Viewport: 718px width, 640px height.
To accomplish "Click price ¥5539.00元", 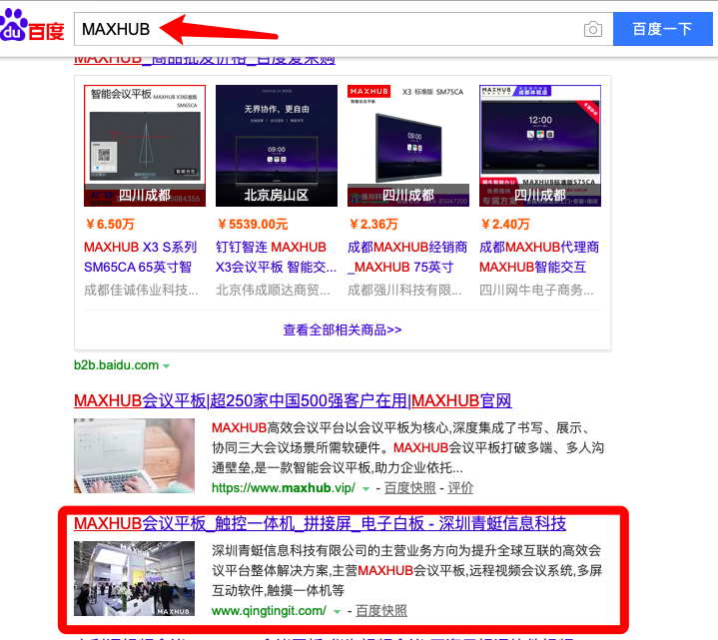I will pos(253,224).
